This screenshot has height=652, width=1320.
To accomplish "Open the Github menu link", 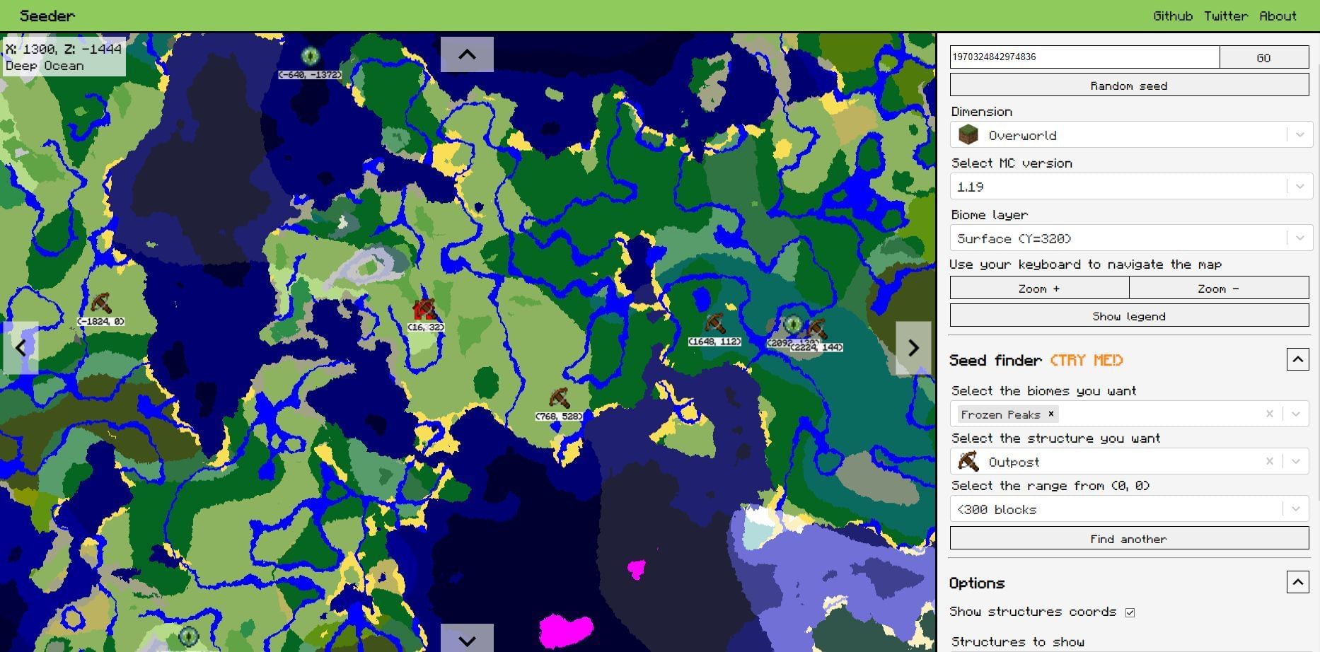I will tap(1173, 16).
